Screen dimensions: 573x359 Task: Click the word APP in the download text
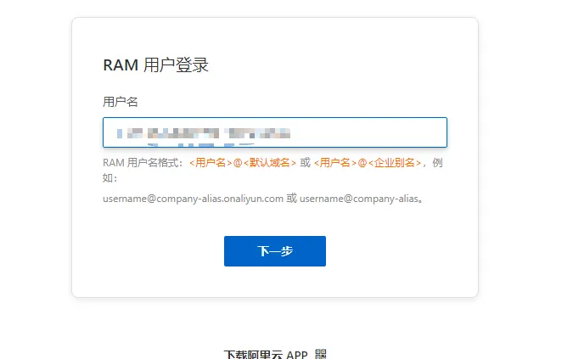297,355
